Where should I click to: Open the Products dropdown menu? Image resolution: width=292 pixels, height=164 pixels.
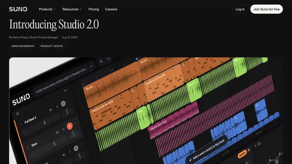point(47,9)
